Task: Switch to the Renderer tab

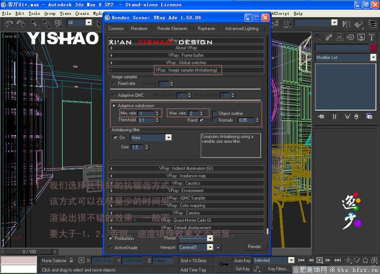Action: (139, 28)
